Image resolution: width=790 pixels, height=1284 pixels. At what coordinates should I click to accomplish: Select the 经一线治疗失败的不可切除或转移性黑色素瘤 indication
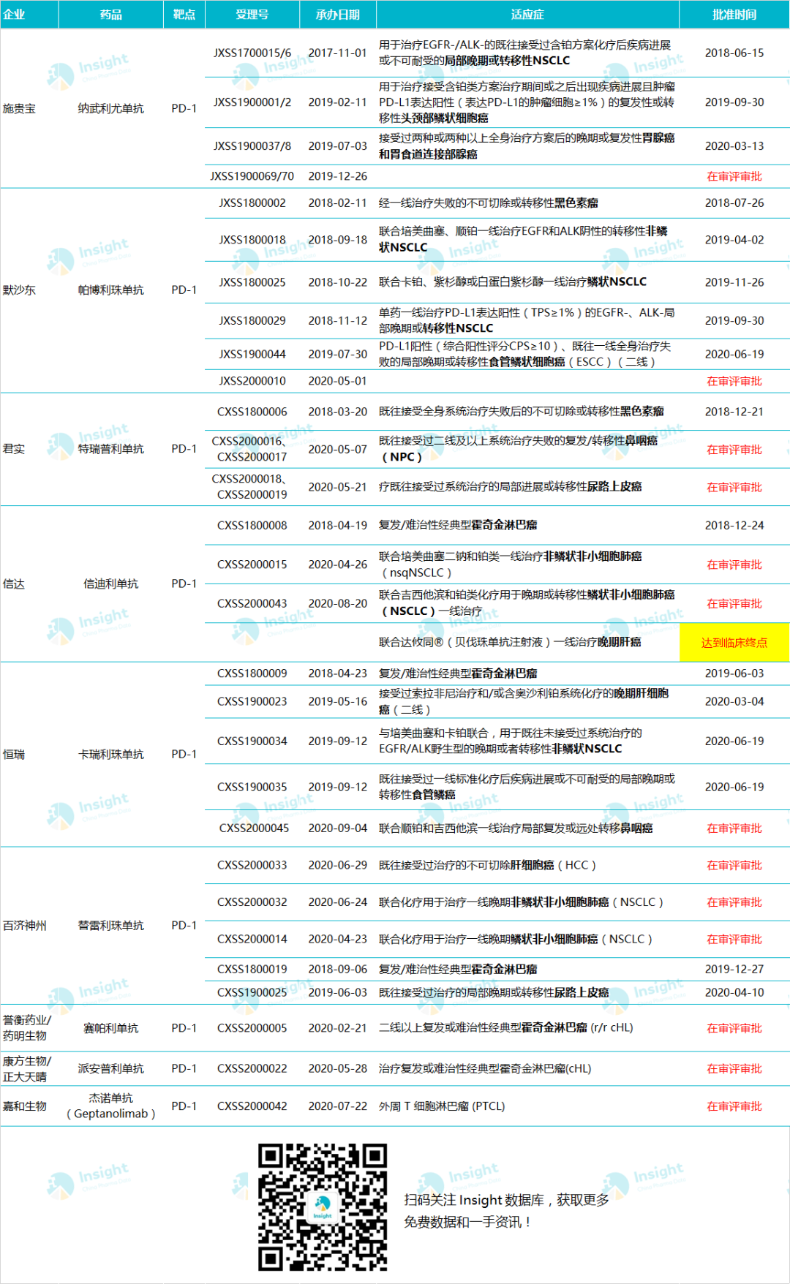coord(489,203)
